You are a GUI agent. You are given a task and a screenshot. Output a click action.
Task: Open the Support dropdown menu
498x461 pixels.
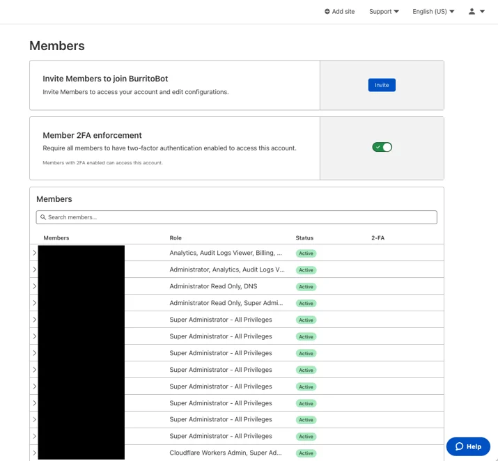384,11
